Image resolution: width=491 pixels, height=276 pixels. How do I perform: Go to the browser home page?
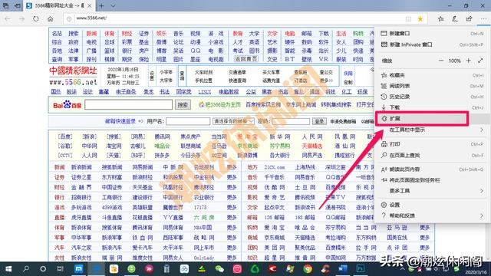pyautogui.click(x=50, y=18)
